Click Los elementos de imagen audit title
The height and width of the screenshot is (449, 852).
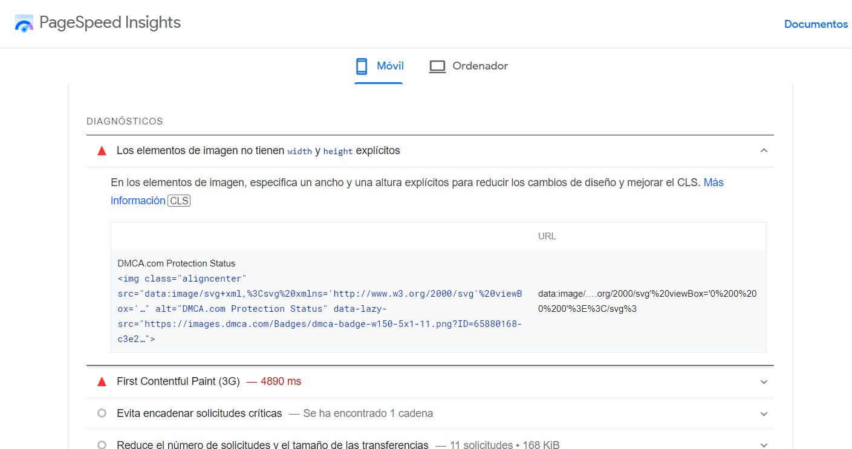(x=258, y=150)
